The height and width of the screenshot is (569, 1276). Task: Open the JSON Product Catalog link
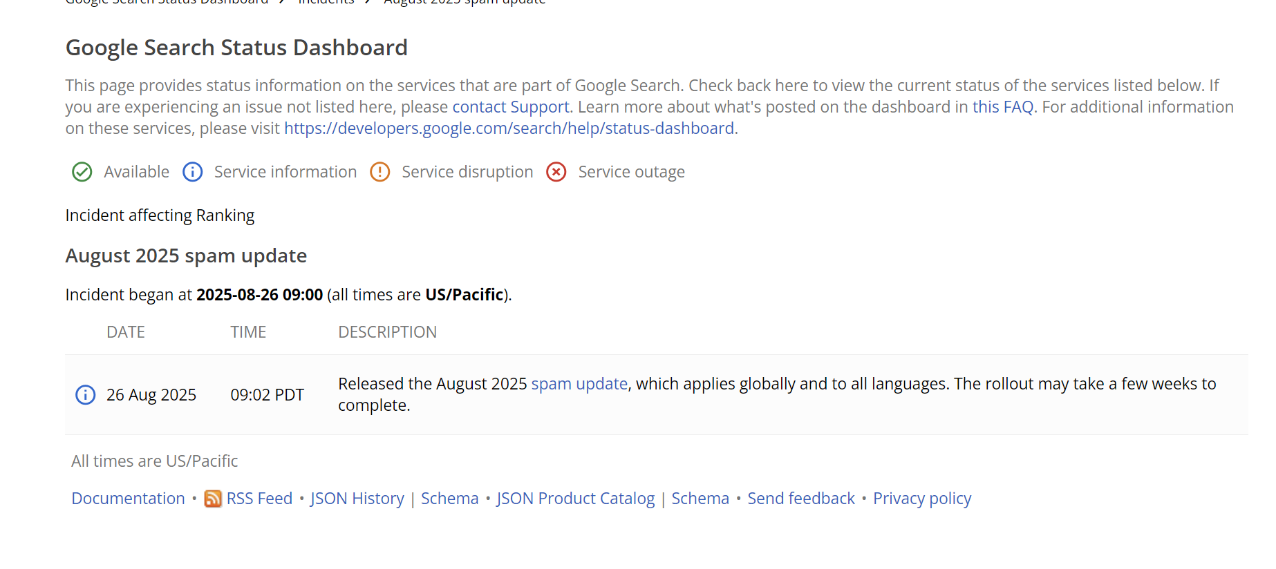pyautogui.click(x=575, y=499)
